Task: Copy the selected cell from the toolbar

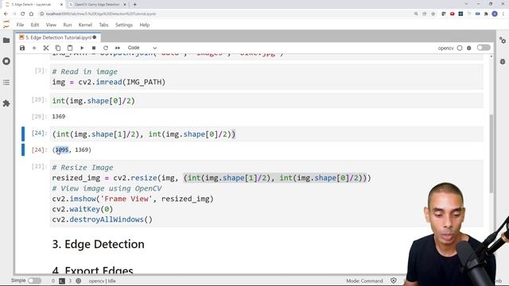Action: [x=58, y=48]
